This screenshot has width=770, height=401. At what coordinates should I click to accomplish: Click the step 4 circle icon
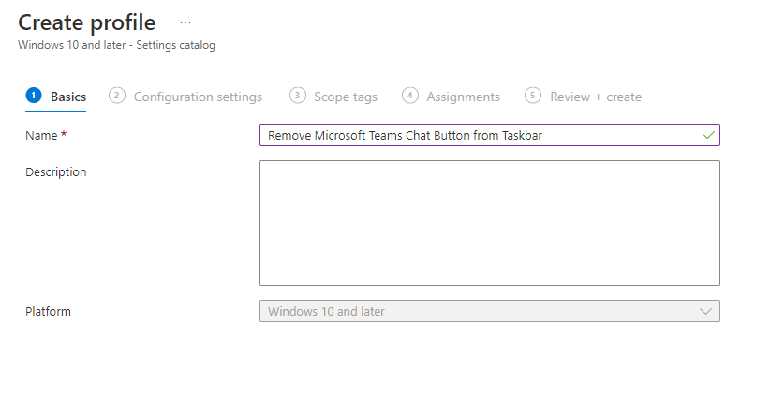click(410, 96)
